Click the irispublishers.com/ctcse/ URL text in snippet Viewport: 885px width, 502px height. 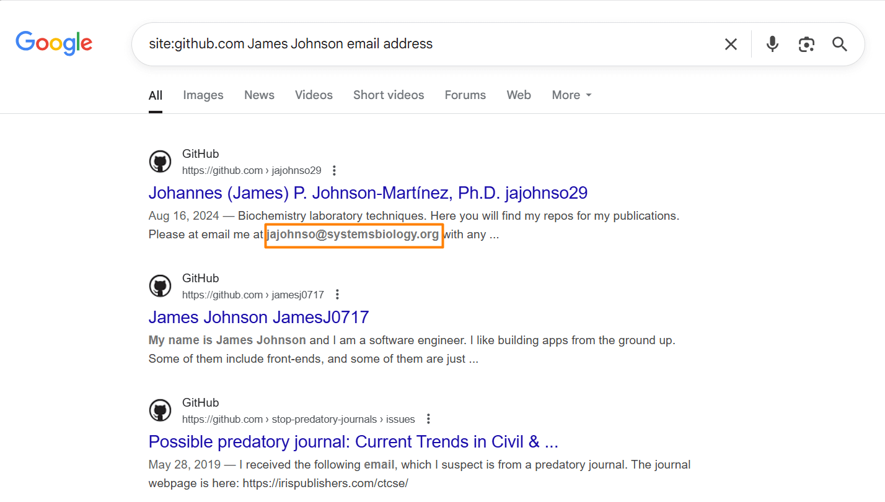(x=325, y=483)
